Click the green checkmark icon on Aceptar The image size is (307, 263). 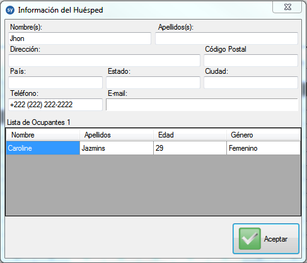(250, 238)
